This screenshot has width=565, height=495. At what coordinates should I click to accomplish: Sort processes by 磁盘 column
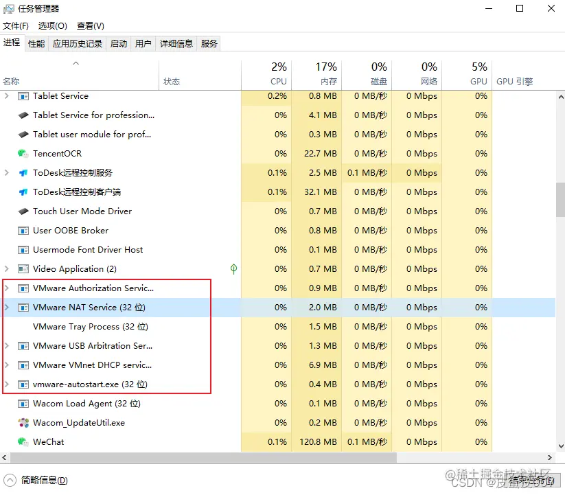(x=367, y=76)
